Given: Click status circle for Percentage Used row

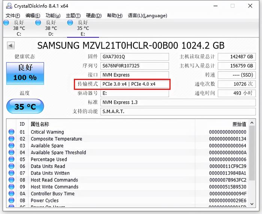Looking at the screenshot, I should point(11,159).
